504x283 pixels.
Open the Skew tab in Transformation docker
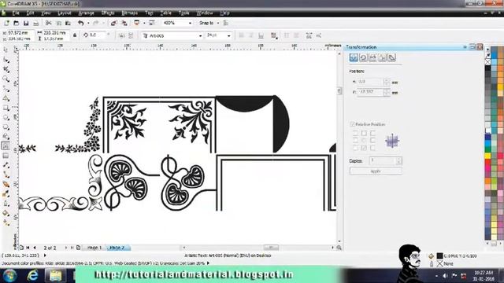pyautogui.click(x=392, y=57)
